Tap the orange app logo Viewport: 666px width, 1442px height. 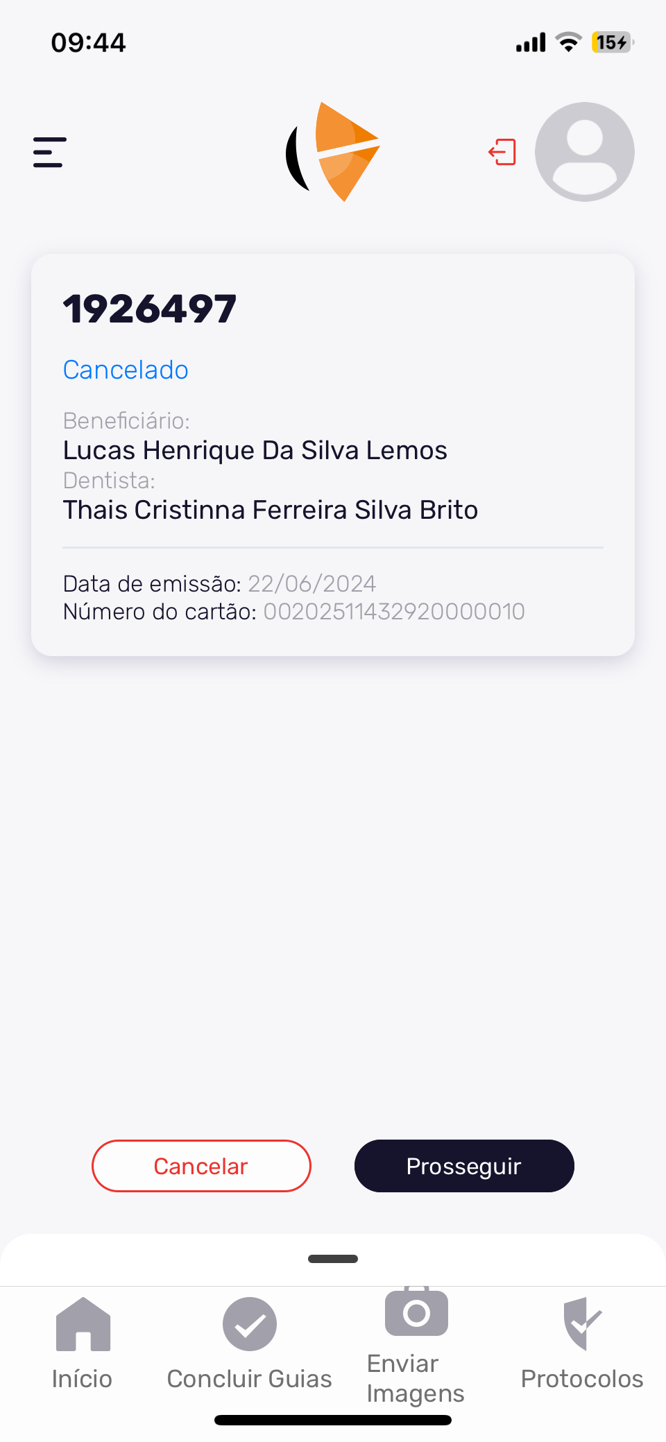334,152
